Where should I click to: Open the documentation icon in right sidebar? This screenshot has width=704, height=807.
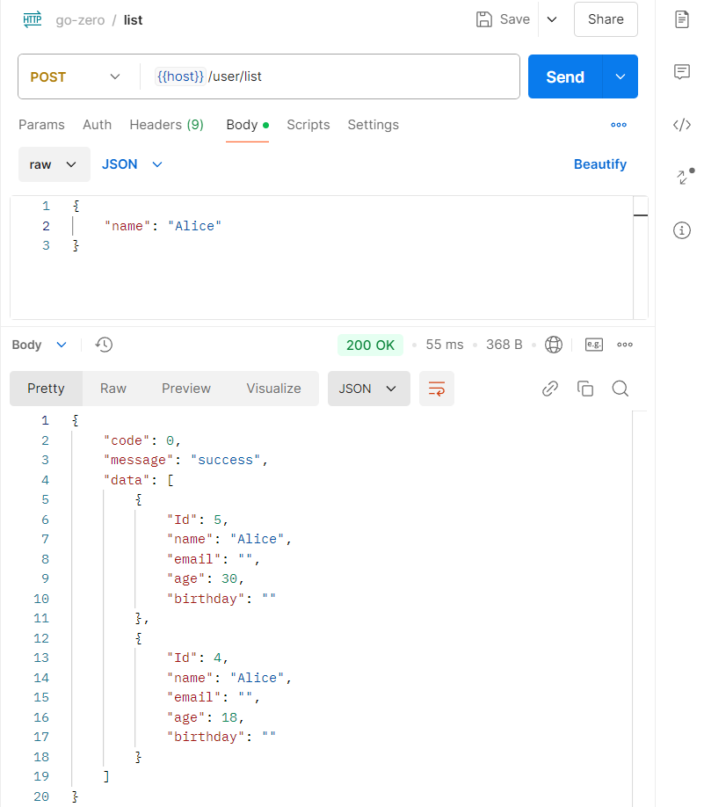pos(681,19)
